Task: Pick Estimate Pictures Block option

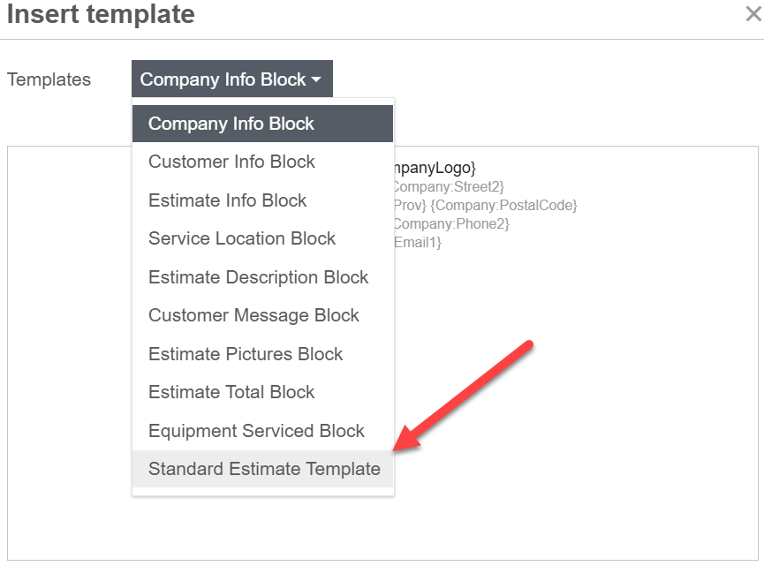Action: tap(262, 353)
